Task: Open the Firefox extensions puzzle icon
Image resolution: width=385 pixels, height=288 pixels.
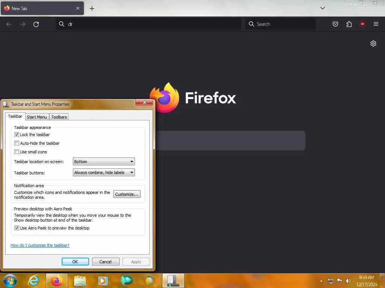Action: (x=349, y=24)
